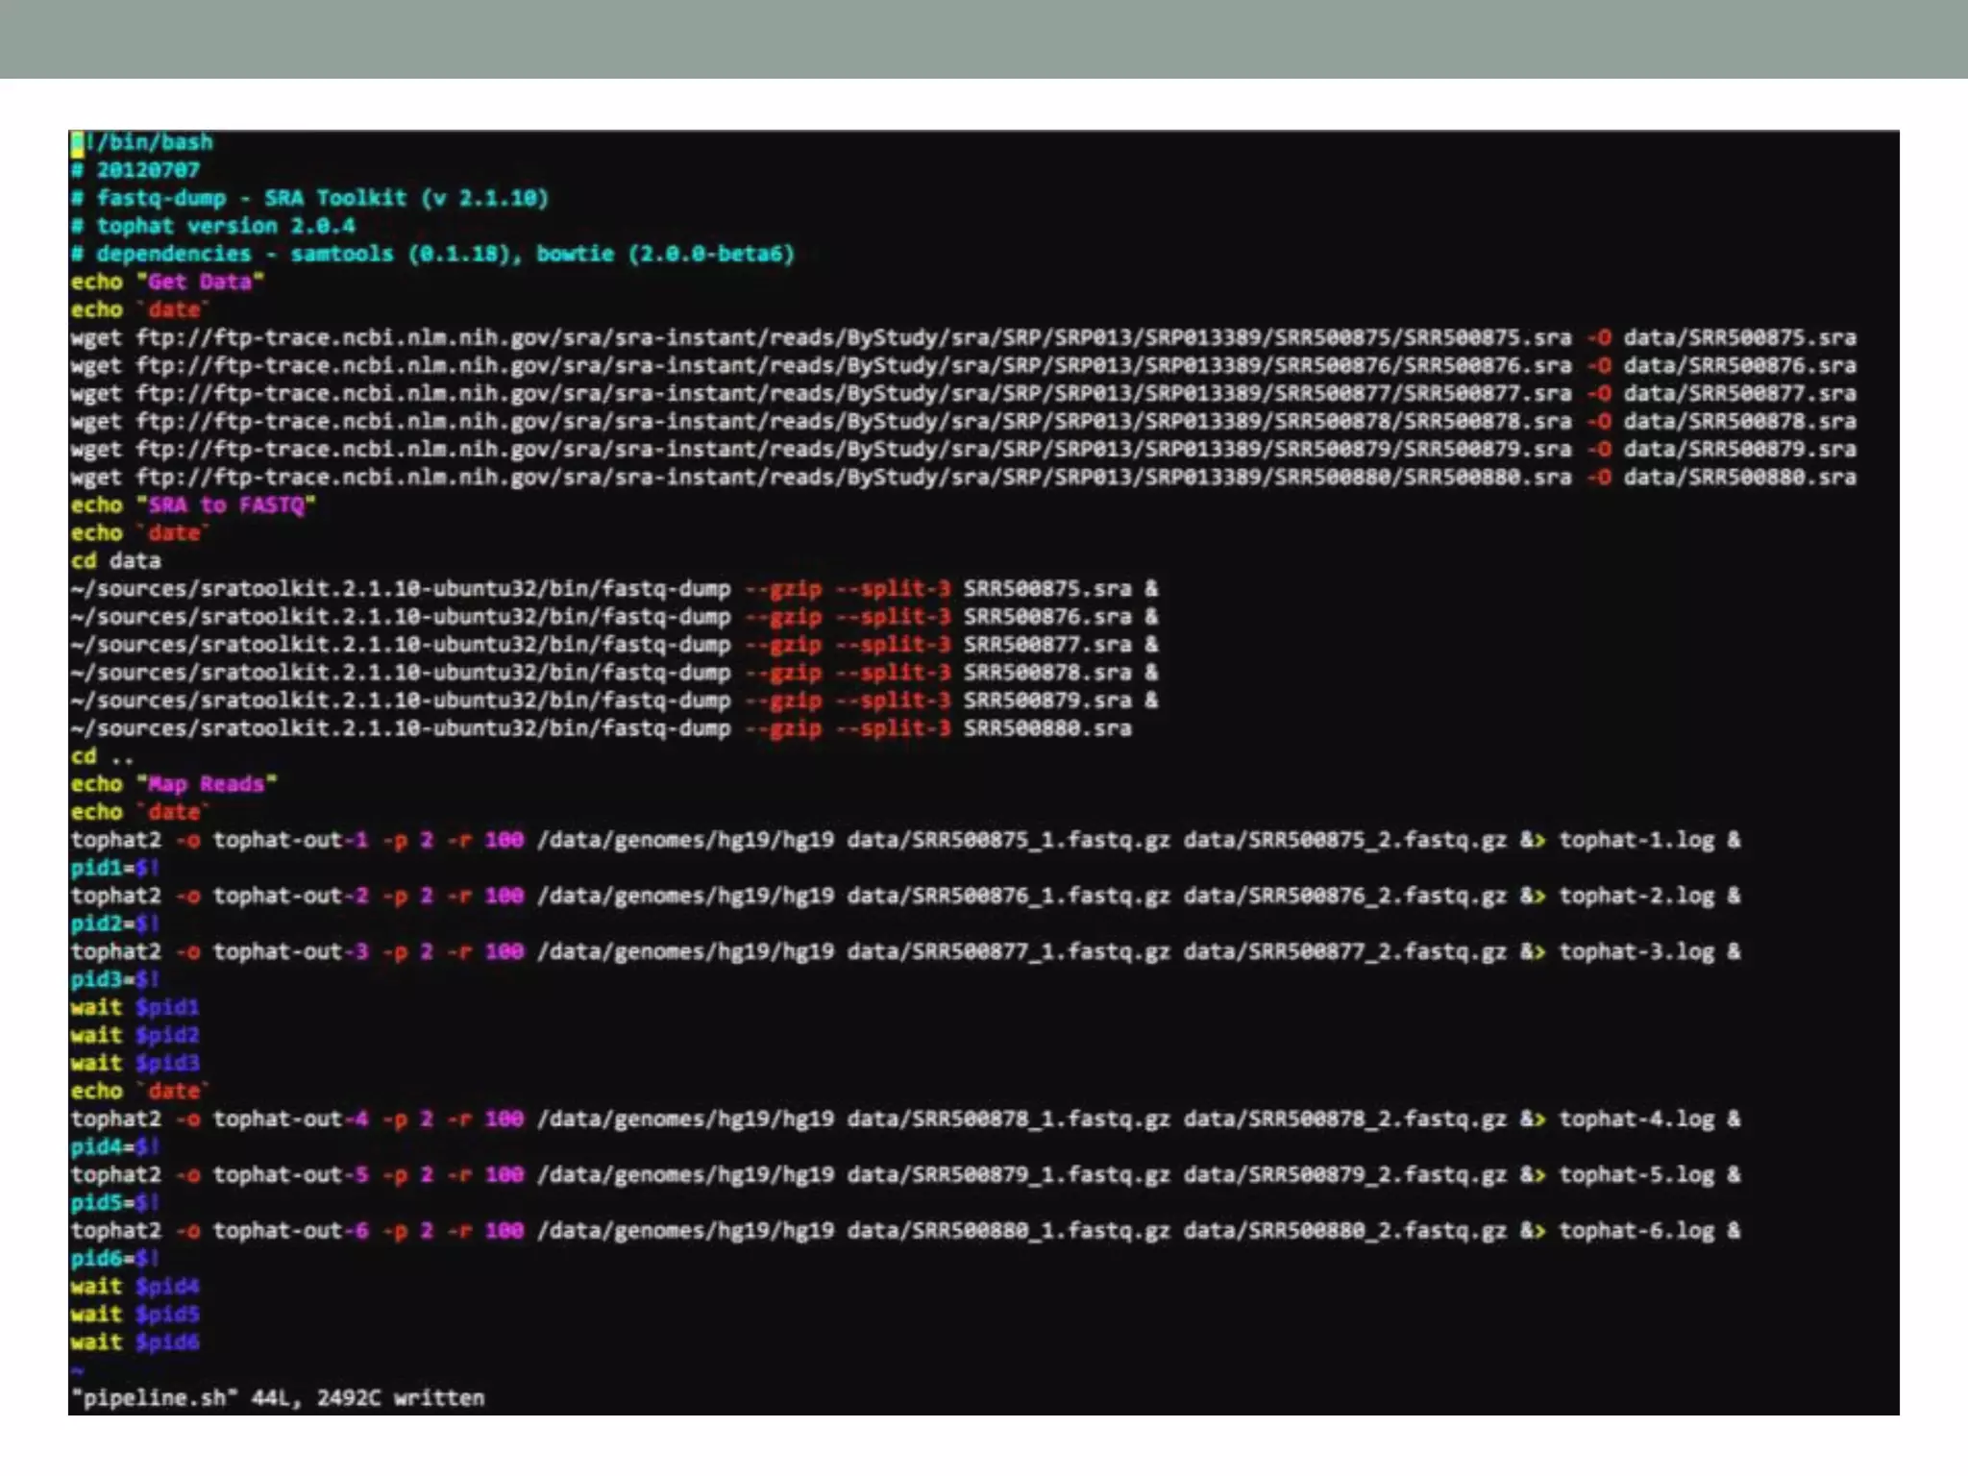Screen dimensions: 1968x1476
Task: Click the samtools and bowtie dependencies comment
Action: pos(432,254)
